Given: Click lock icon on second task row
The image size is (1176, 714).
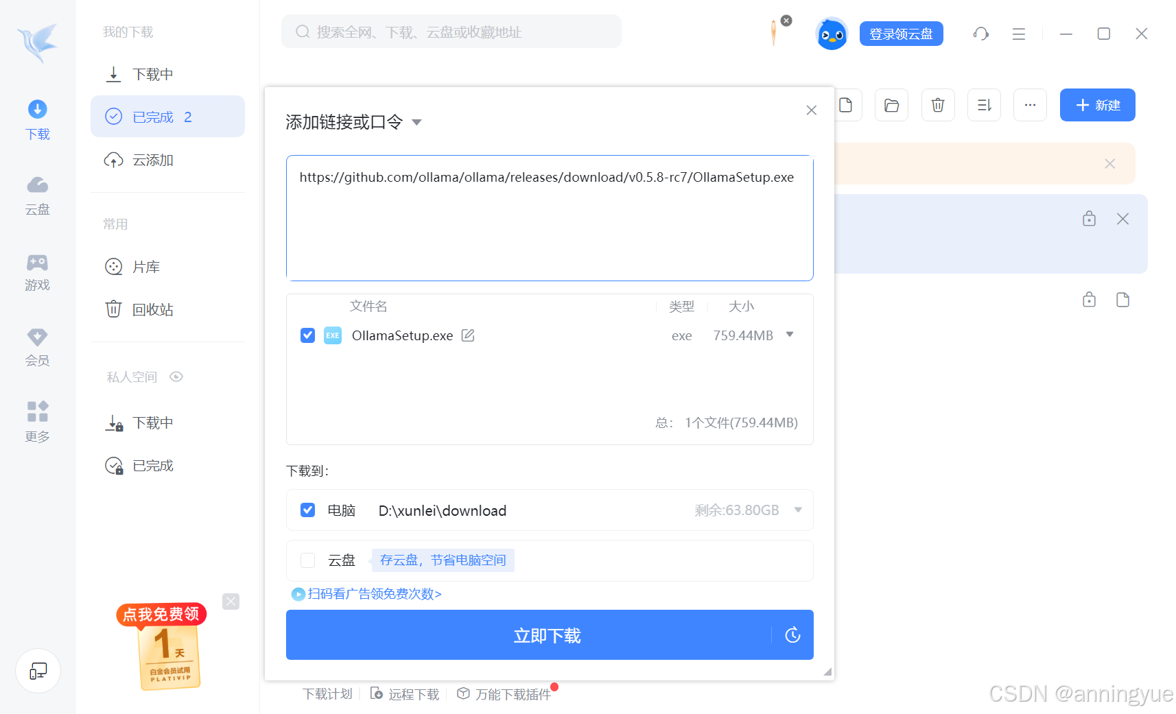Looking at the screenshot, I should (1089, 300).
